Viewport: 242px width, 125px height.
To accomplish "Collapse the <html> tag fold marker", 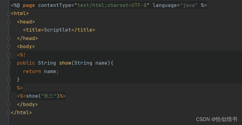I will tap(9, 14).
